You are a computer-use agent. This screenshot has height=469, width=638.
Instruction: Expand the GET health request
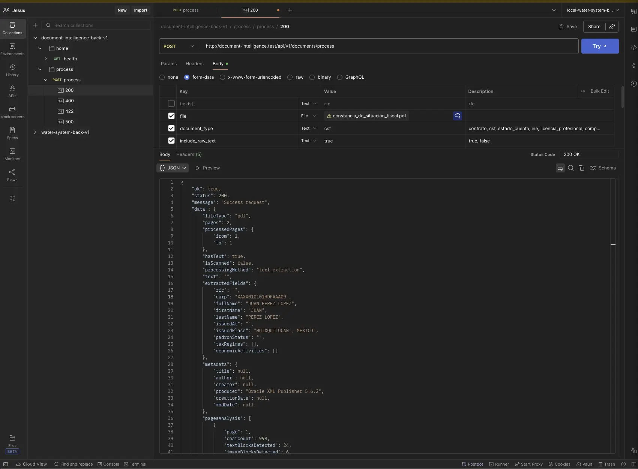pyautogui.click(x=46, y=59)
